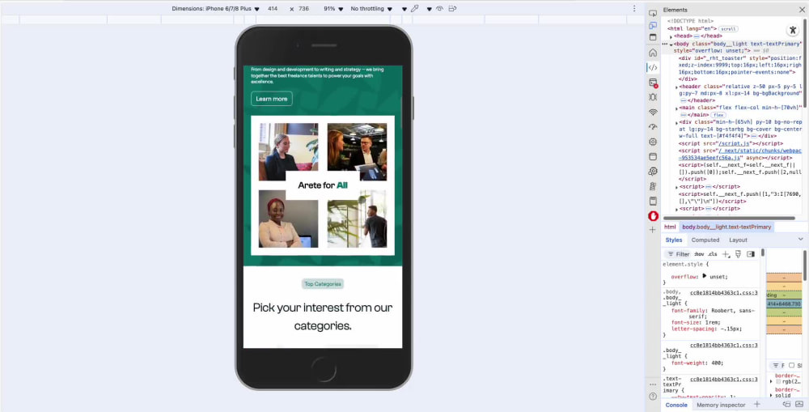
Task: Open the webpack chunk script link
Action: pos(739,154)
